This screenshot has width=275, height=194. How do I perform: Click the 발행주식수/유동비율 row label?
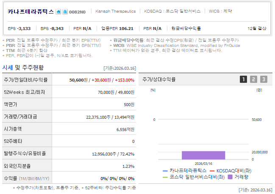click(25, 153)
